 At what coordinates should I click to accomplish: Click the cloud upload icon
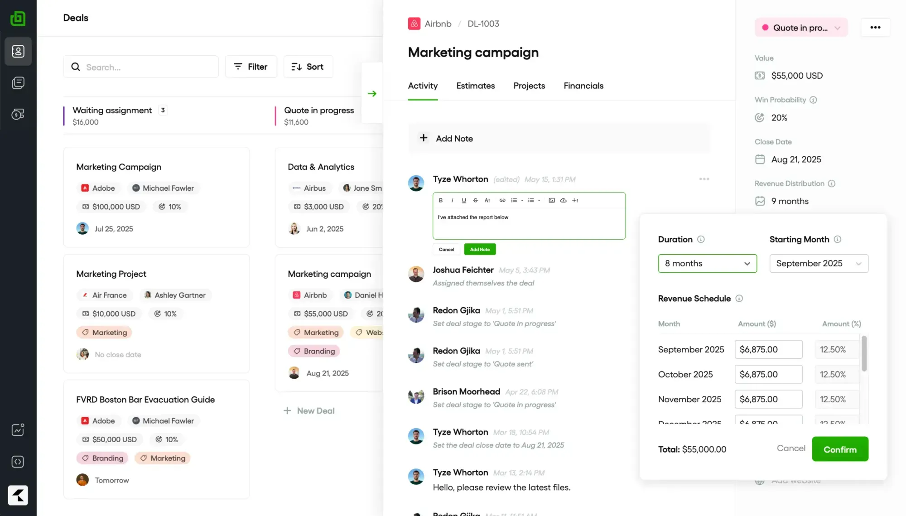563,200
